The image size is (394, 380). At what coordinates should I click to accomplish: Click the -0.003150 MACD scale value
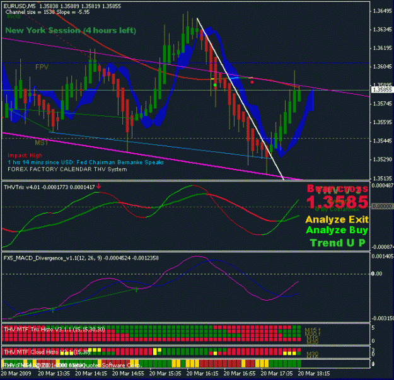click(383, 318)
